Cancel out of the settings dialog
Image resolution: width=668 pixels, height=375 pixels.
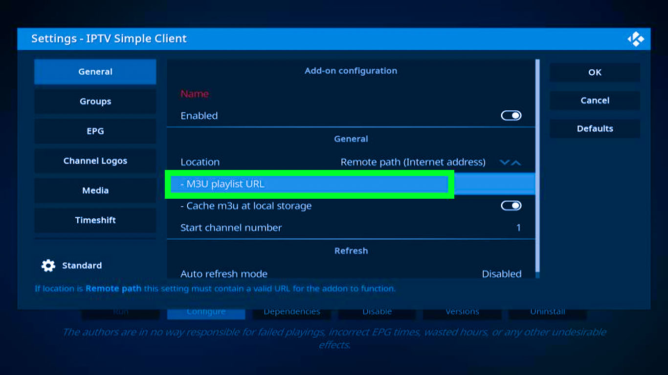[x=595, y=101]
